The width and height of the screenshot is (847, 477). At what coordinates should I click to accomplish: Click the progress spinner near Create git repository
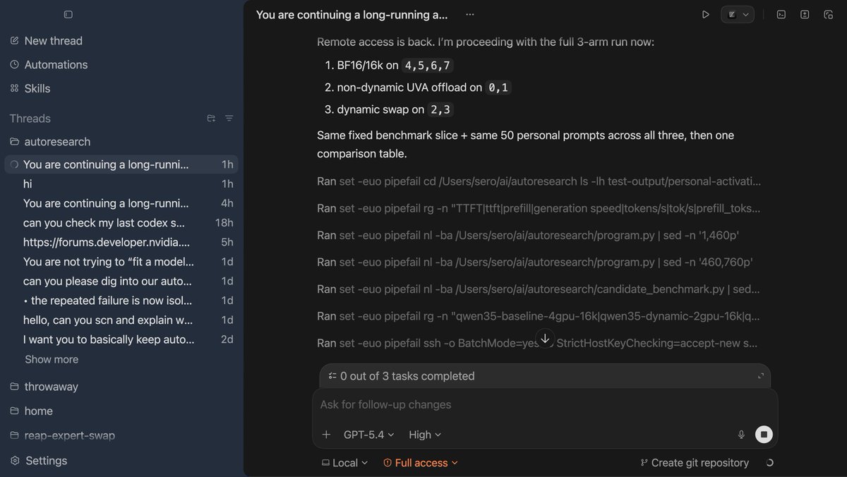click(x=769, y=463)
